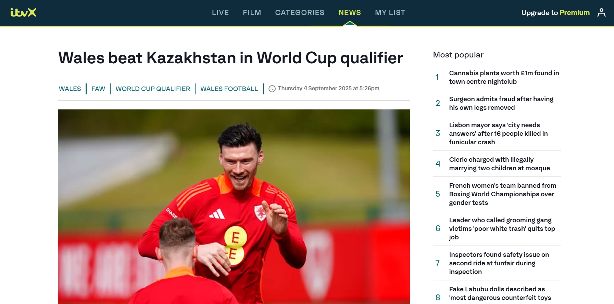This screenshot has width=614, height=304.
Task: Open the ITVX logo home link
Action: 23,13
